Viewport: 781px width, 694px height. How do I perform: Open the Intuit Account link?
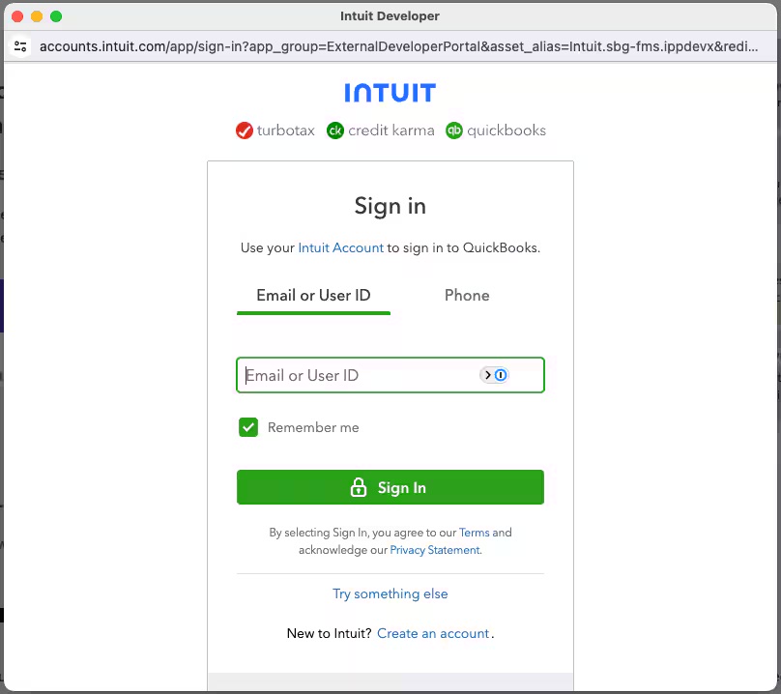340,247
